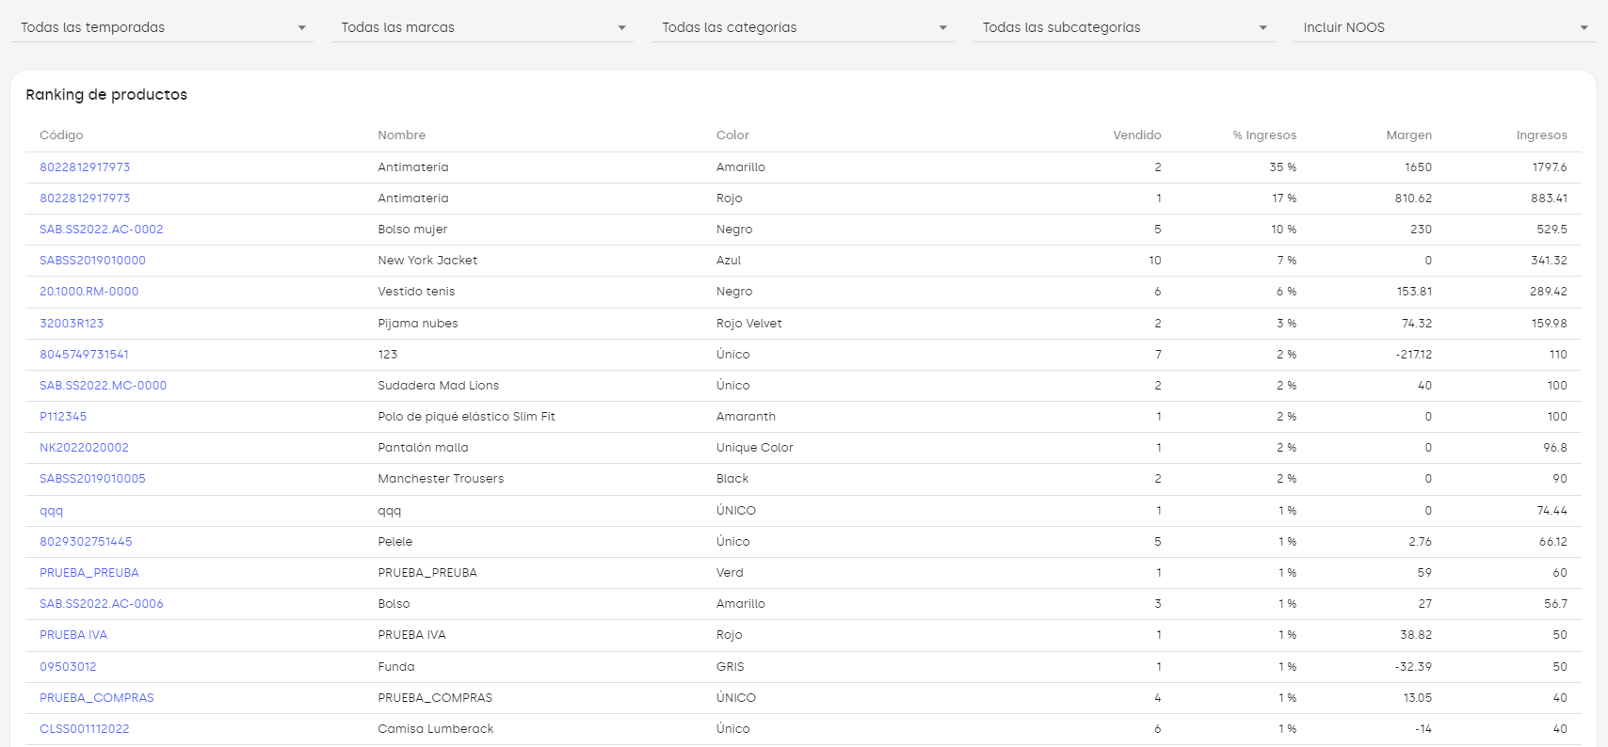The height and width of the screenshot is (747, 1608).
Task: Click the Nombre column header
Action: pyautogui.click(x=402, y=135)
